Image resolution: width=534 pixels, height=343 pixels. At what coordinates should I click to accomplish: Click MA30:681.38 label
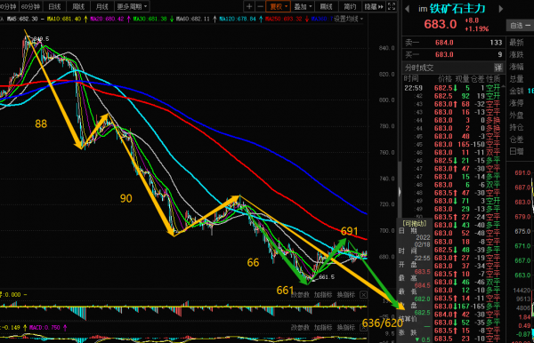point(150,19)
